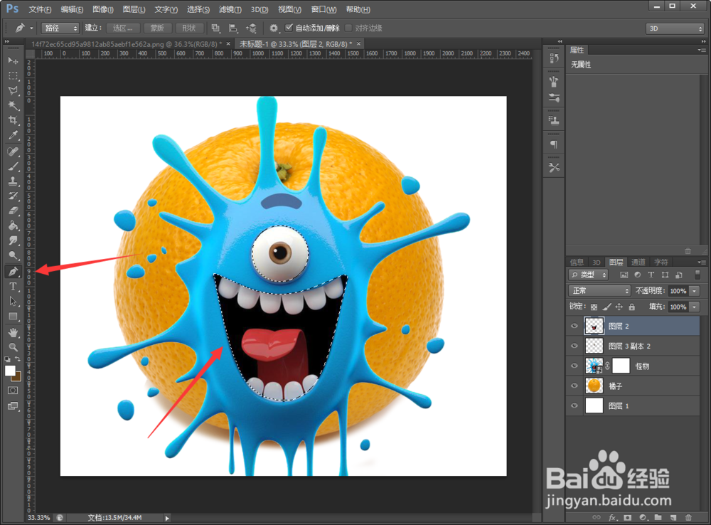Toggle visibility of the 怪物 layer
This screenshot has width=711, height=525.
[574, 366]
